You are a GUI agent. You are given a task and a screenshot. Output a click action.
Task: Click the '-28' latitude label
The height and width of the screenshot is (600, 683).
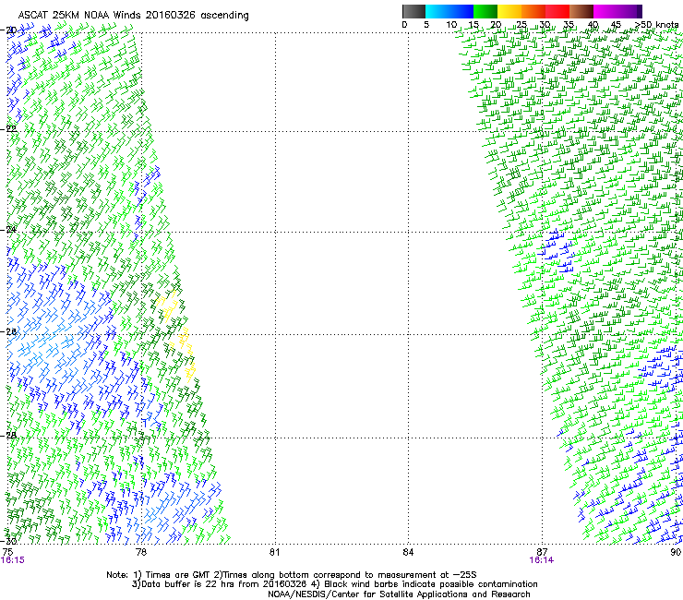point(9,435)
